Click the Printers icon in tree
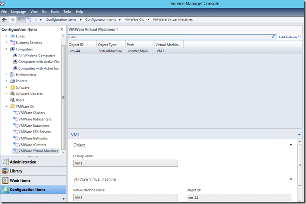The image size is (306, 204). point(12,81)
